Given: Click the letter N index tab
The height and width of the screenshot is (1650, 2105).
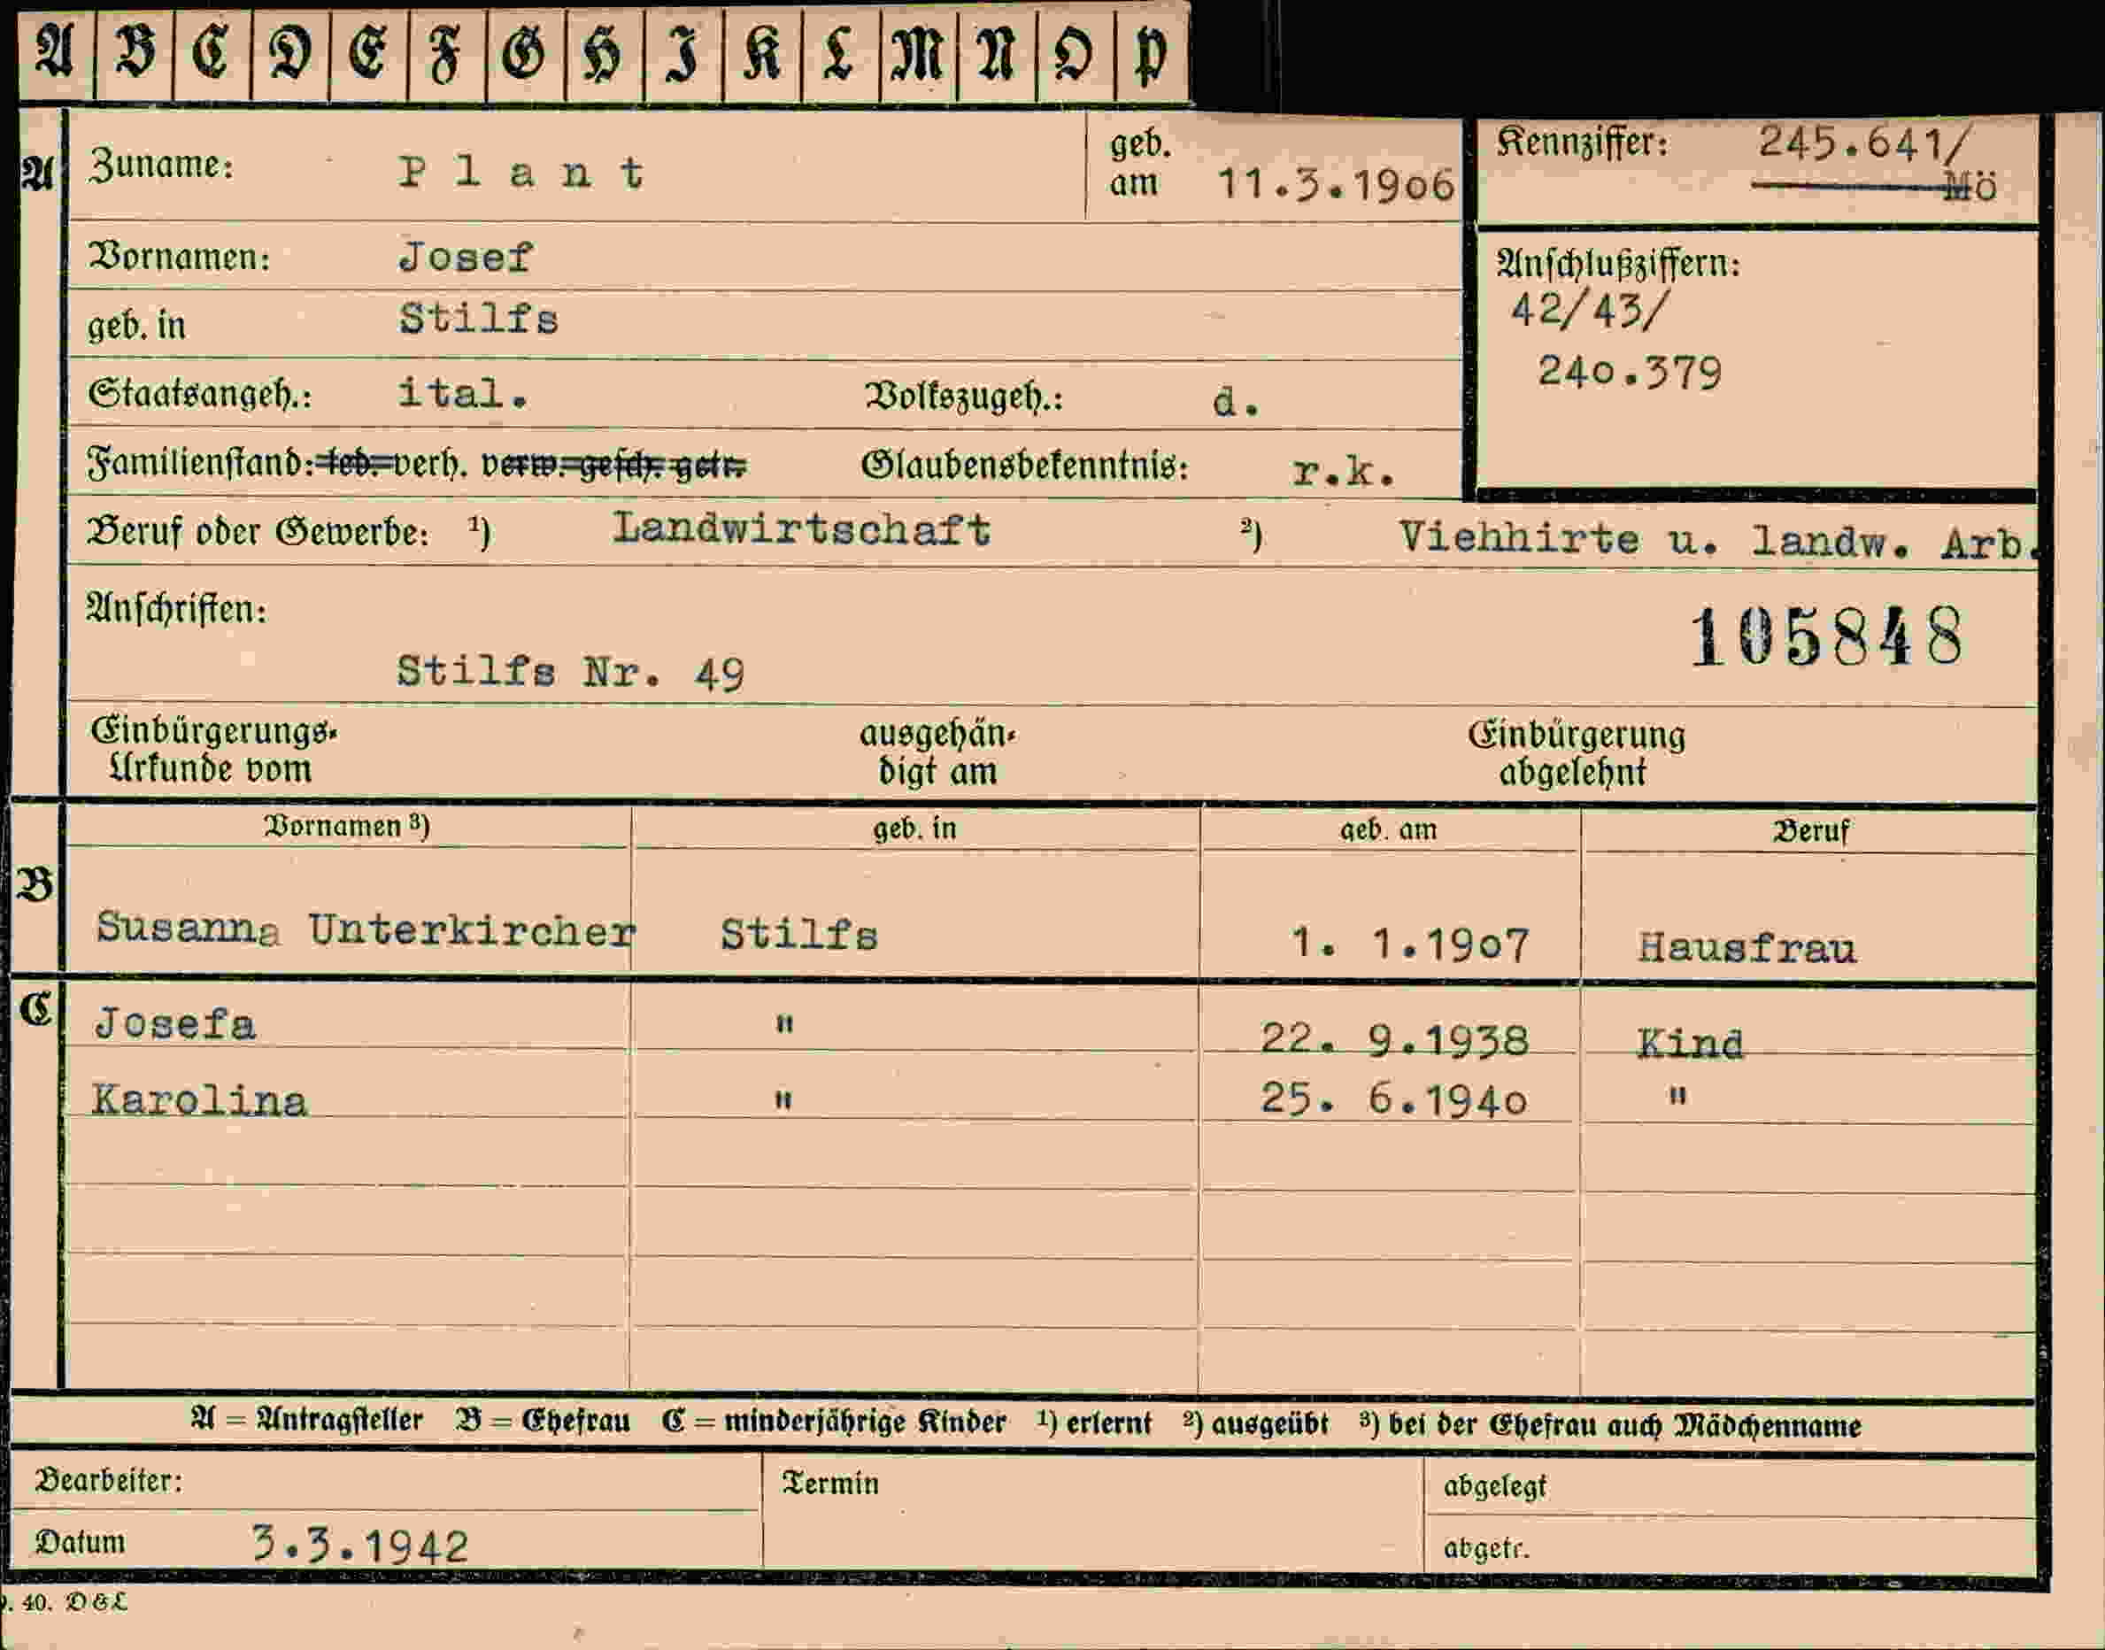Looking at the screenshot, I should [996, 53].
